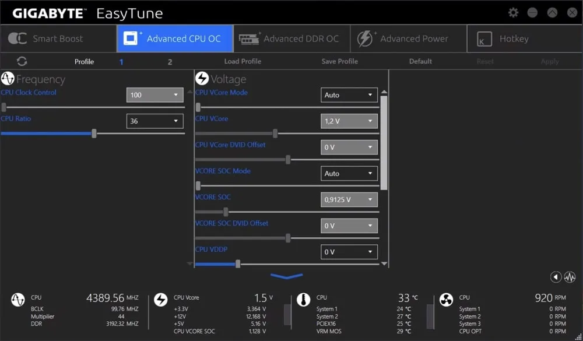Open the waveform monitor icon
Image resolution: width=583 pixels, height=341 pixels.
tap(570, 277)
